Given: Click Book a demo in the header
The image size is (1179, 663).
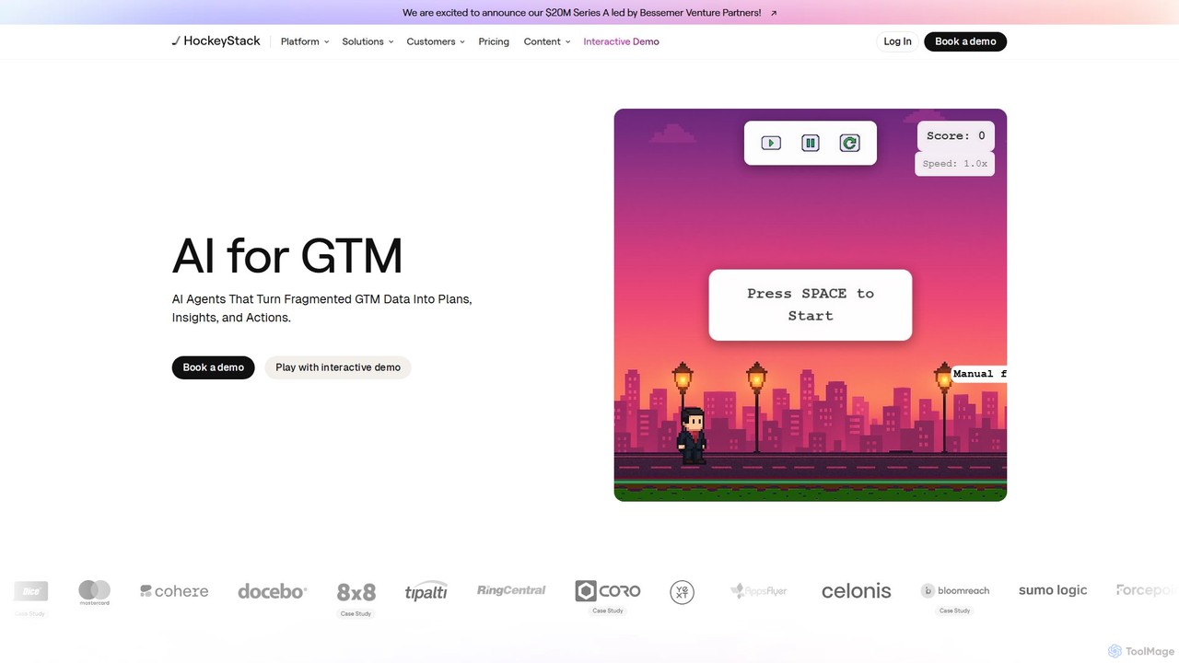Looking at the screenshot, I should 965,41.
